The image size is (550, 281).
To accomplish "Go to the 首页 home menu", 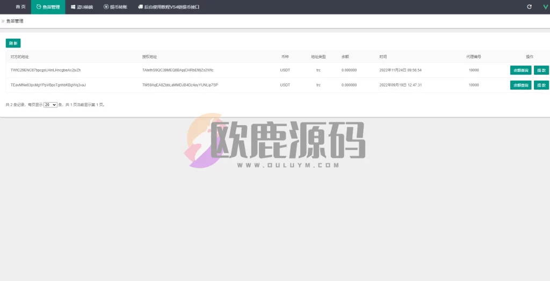I will (21, 6).
